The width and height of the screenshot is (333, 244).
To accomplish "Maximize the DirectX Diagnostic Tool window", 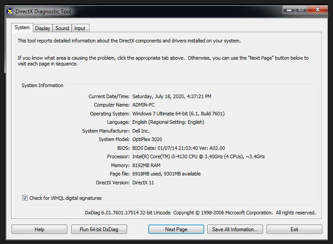I will tap(301, 10).
